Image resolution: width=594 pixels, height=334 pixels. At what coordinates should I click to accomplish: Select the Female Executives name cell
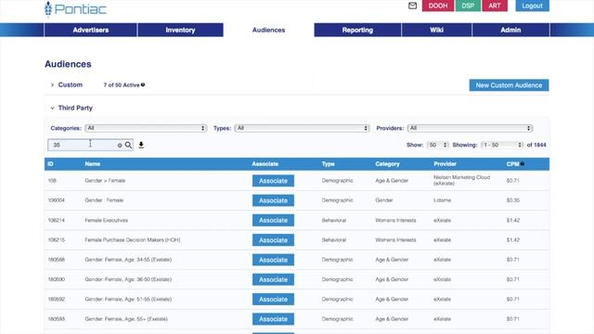point(107,221)
